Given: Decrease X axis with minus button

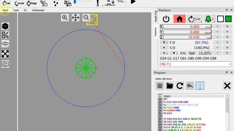Looking at the screenshot, I should (x=218, y=27).
